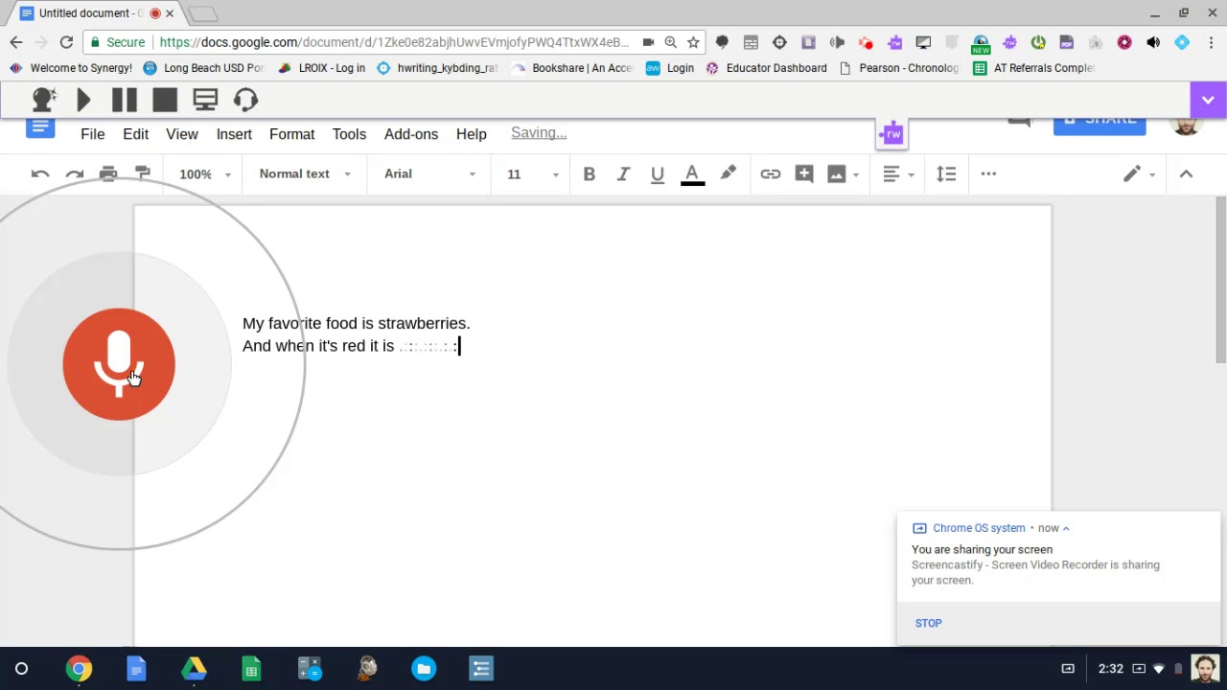Toggle italic formatting

click(x=623, y=173)
